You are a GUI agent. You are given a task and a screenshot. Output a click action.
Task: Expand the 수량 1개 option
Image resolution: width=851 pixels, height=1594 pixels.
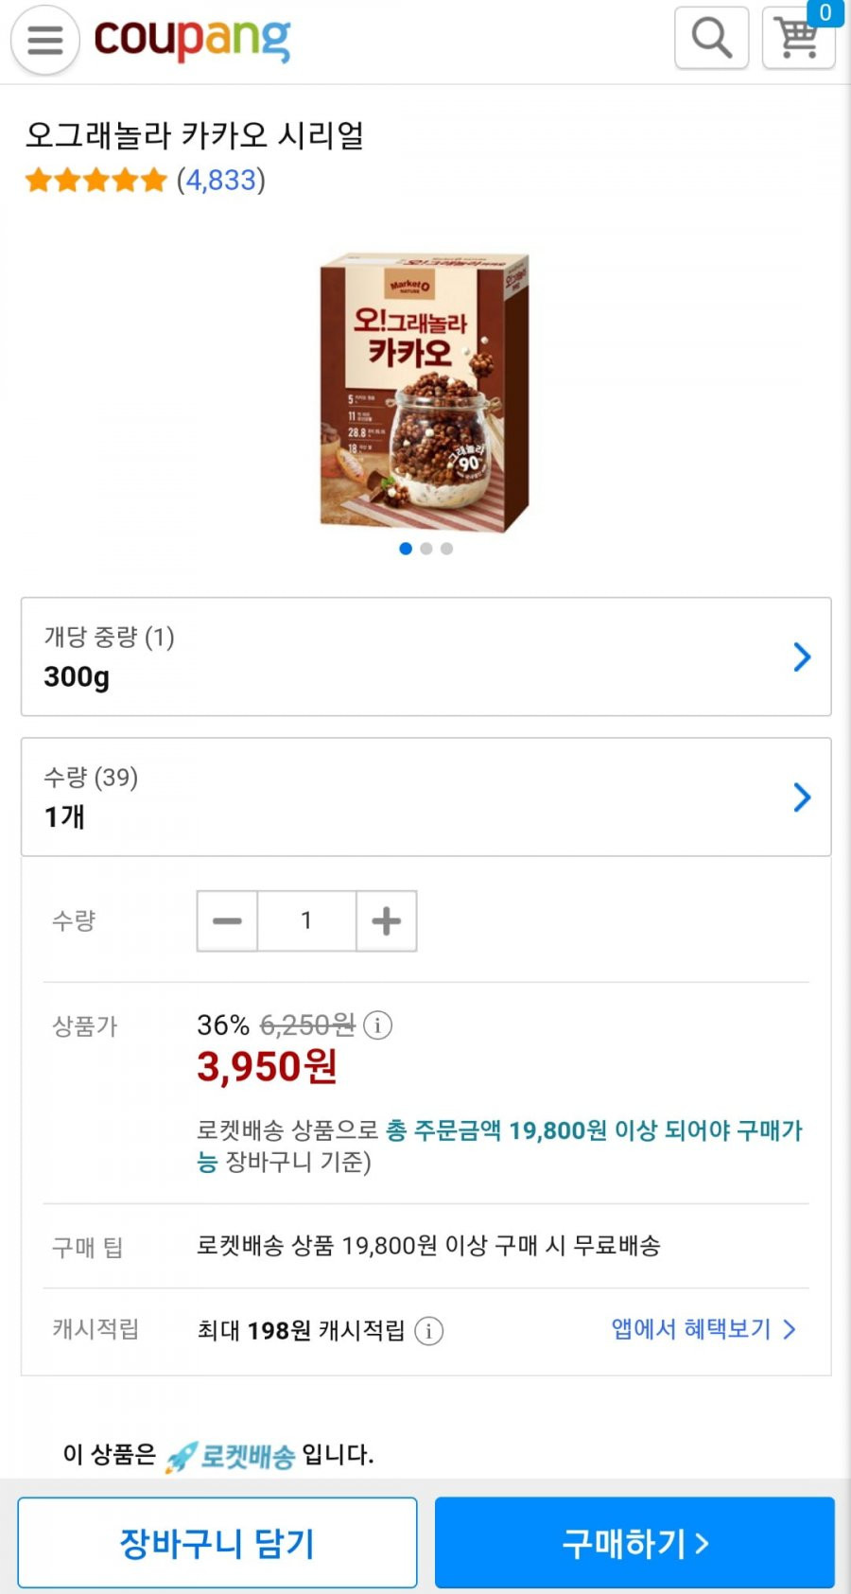(425, 797)
